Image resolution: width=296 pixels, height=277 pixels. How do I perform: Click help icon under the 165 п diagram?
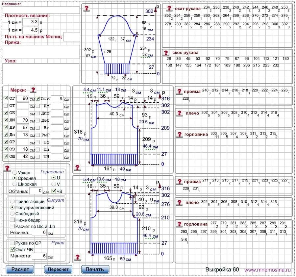point(77,257)
